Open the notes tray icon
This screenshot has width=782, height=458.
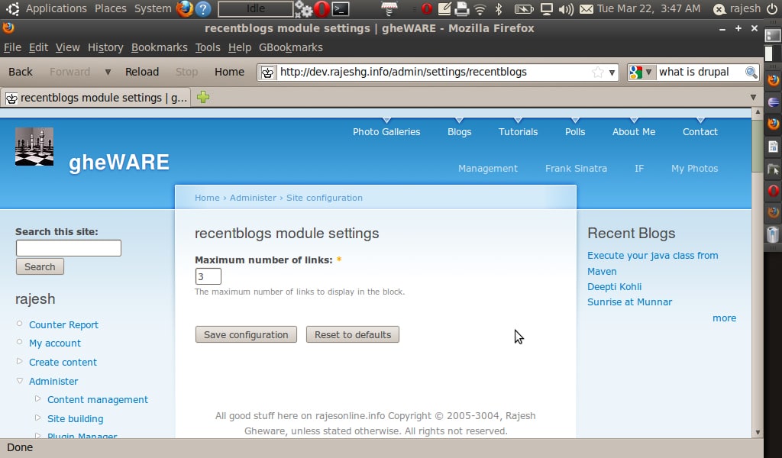tap(444, 8)
